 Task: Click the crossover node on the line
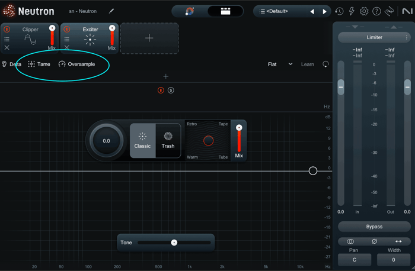313,171
